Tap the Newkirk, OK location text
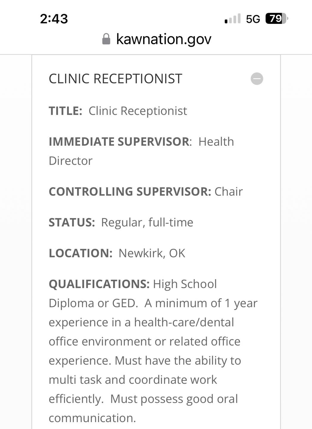 point(152,253)
